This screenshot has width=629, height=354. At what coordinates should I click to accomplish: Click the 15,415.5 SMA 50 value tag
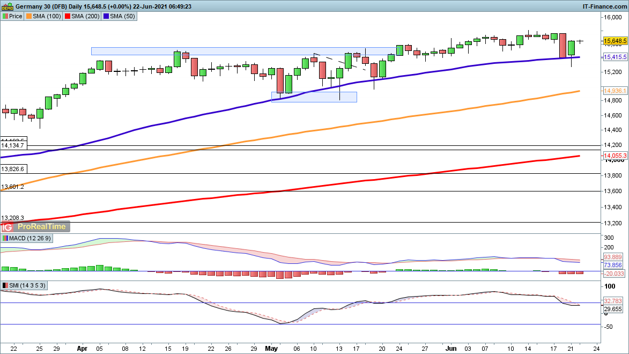(x=615, y=56)
